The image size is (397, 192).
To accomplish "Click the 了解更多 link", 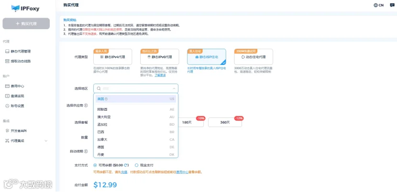I will pyautogui.click(x=160, y=75).
